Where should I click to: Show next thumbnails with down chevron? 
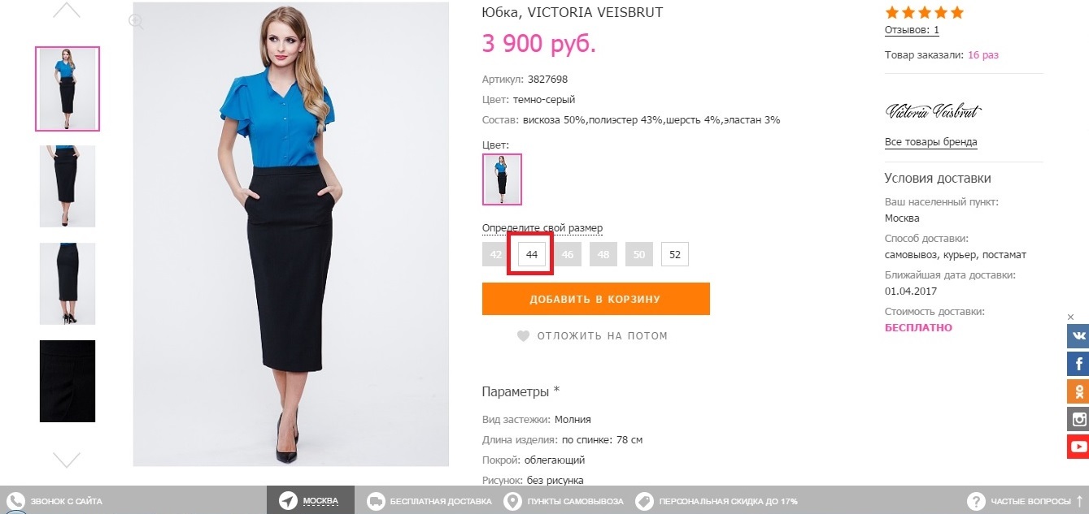tap(67, 460)
